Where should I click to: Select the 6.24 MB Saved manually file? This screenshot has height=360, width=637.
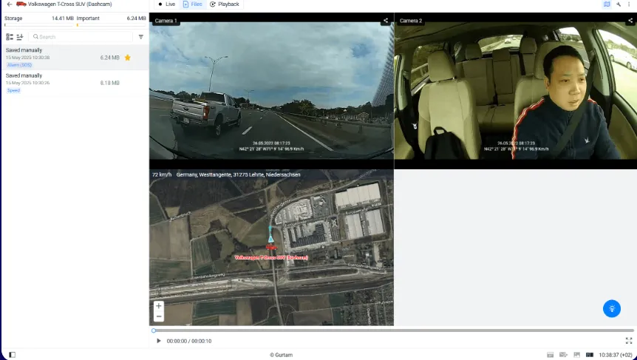(75, 58)
